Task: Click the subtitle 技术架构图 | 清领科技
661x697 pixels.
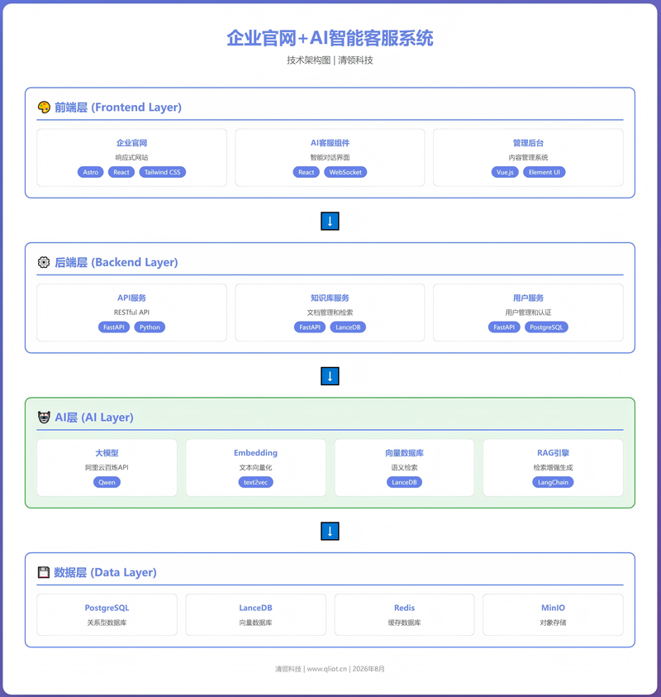Action: point(330,60)
